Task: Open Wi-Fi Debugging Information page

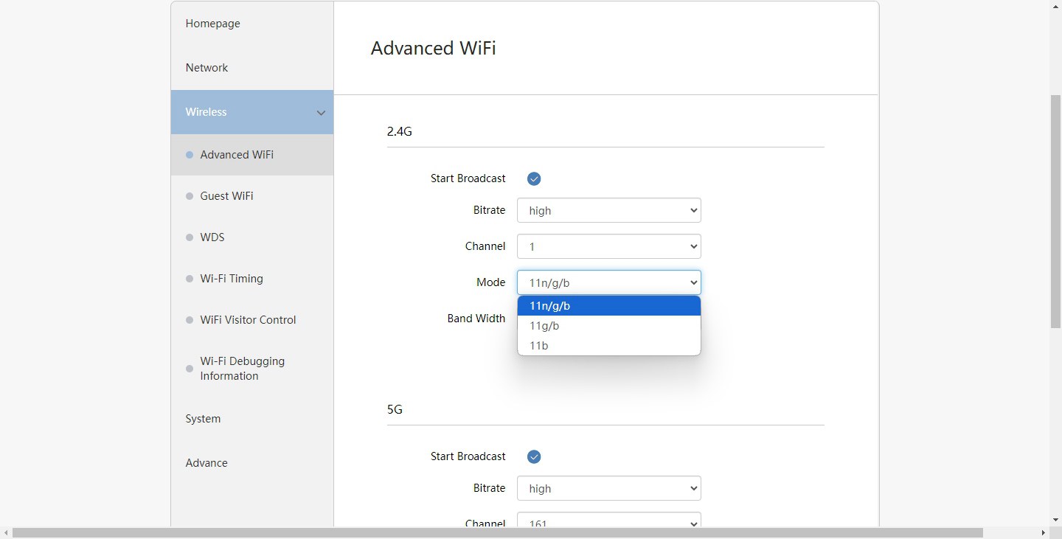Action: (x=251, y=369)
